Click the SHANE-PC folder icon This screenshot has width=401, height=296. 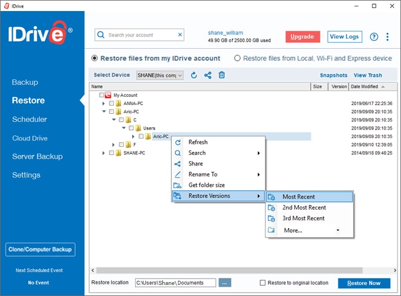coord(118,153)
